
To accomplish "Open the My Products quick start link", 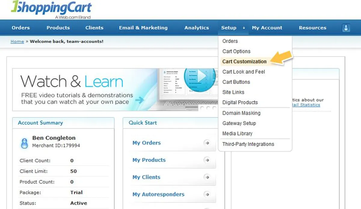I will (x=149, y=160).
